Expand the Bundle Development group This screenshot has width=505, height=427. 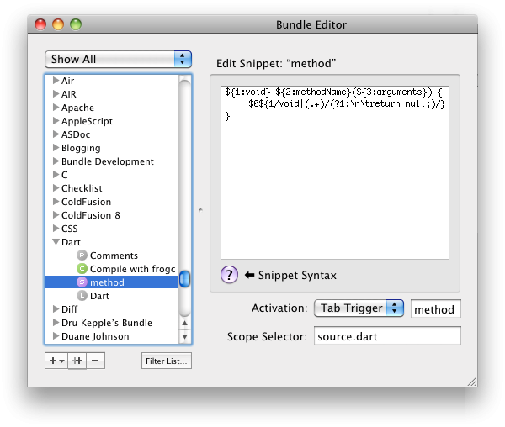pos(56,161)
